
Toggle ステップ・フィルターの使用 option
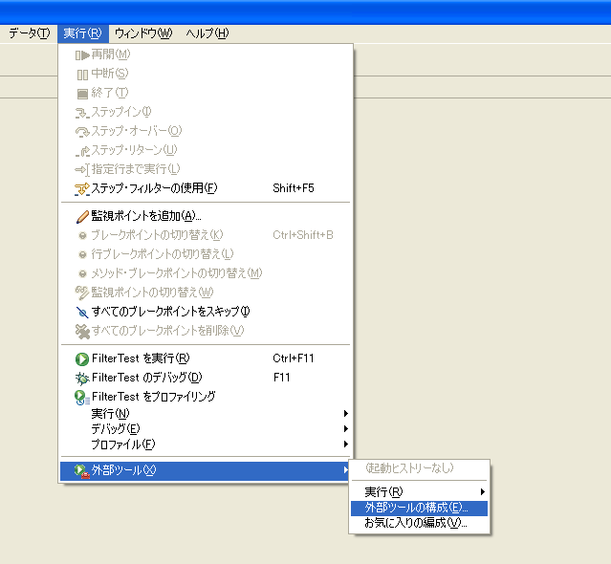[x=153, y=188]
